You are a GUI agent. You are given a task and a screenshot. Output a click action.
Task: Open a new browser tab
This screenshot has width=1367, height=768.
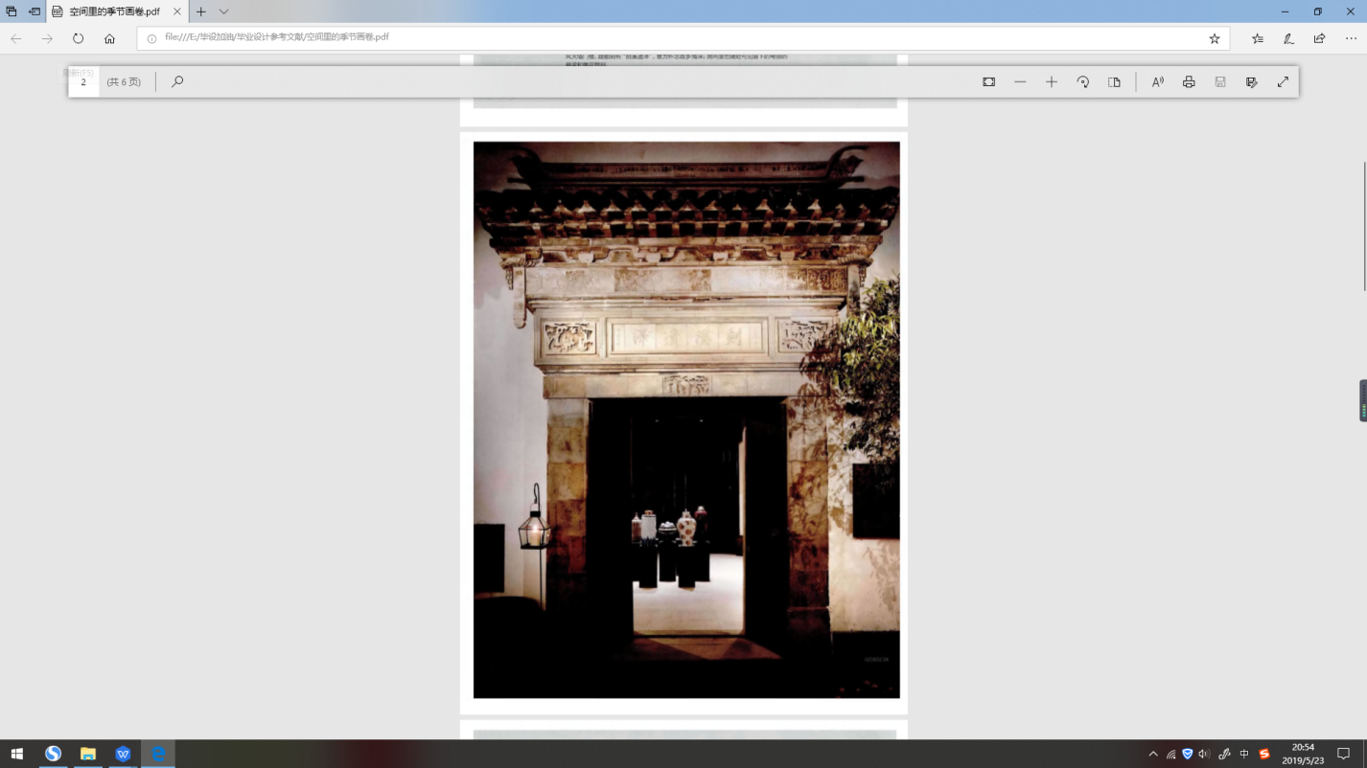(x=201, y=11)
